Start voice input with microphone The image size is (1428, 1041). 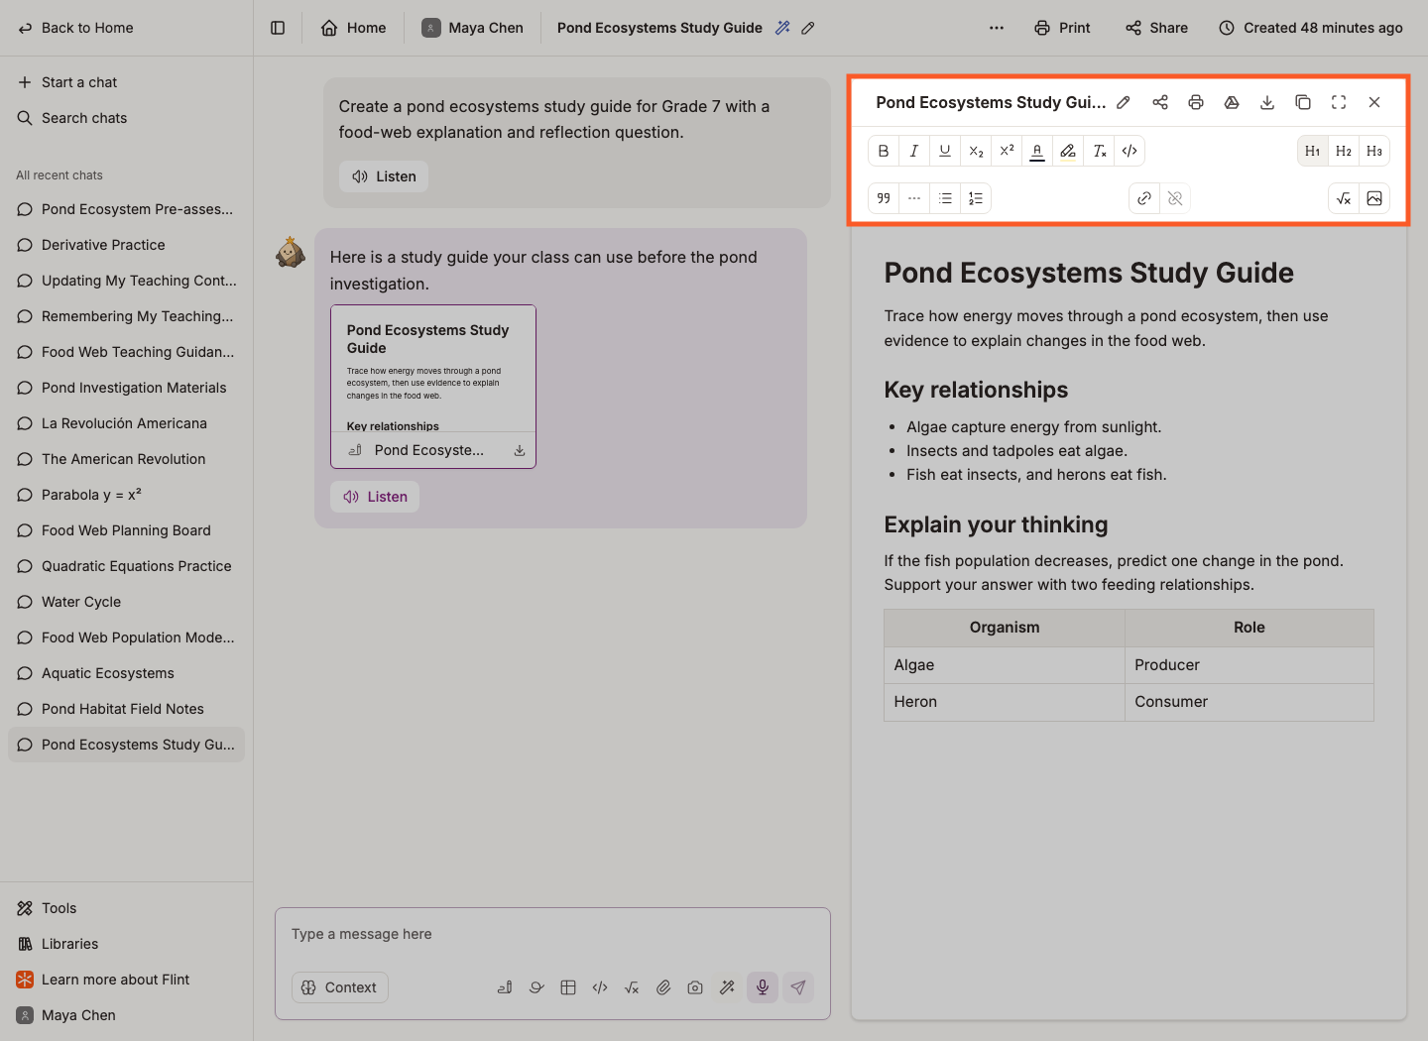click(763, 987)
